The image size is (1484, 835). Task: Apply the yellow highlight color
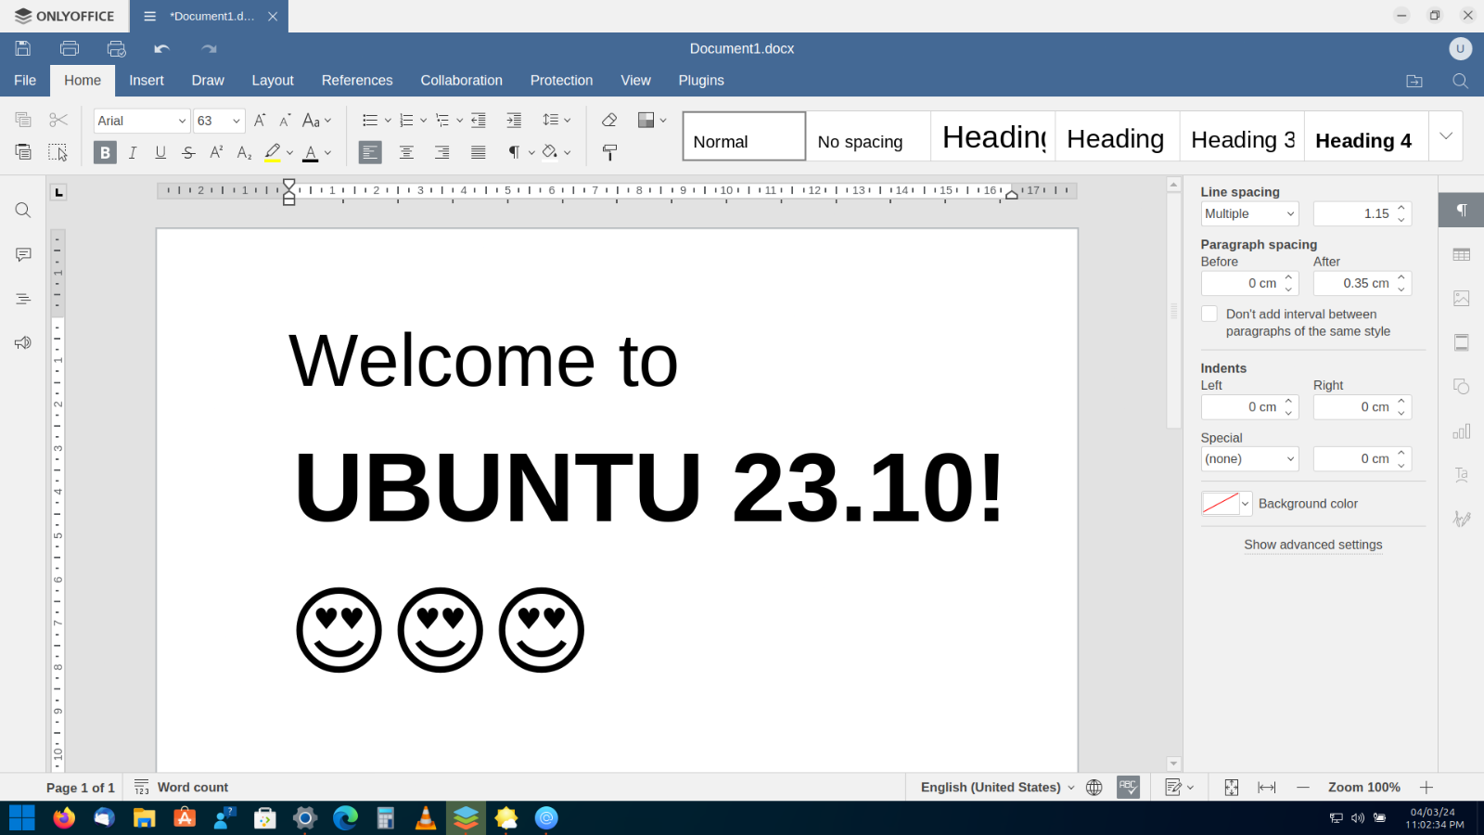pyautogui.click(x=272, y=152)
